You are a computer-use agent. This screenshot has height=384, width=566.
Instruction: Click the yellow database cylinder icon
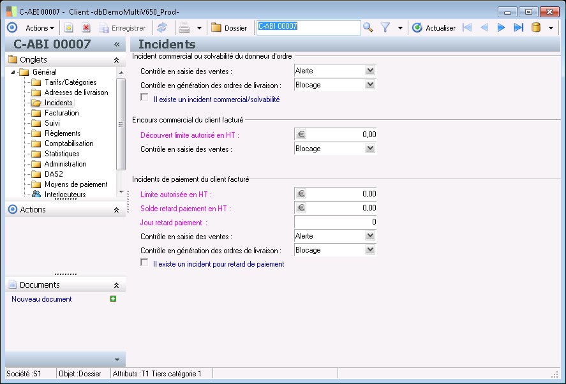[536, 28]
